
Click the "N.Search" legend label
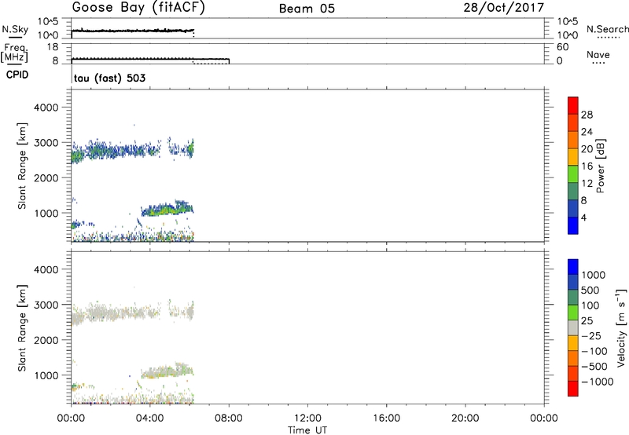tap(608, 29)
